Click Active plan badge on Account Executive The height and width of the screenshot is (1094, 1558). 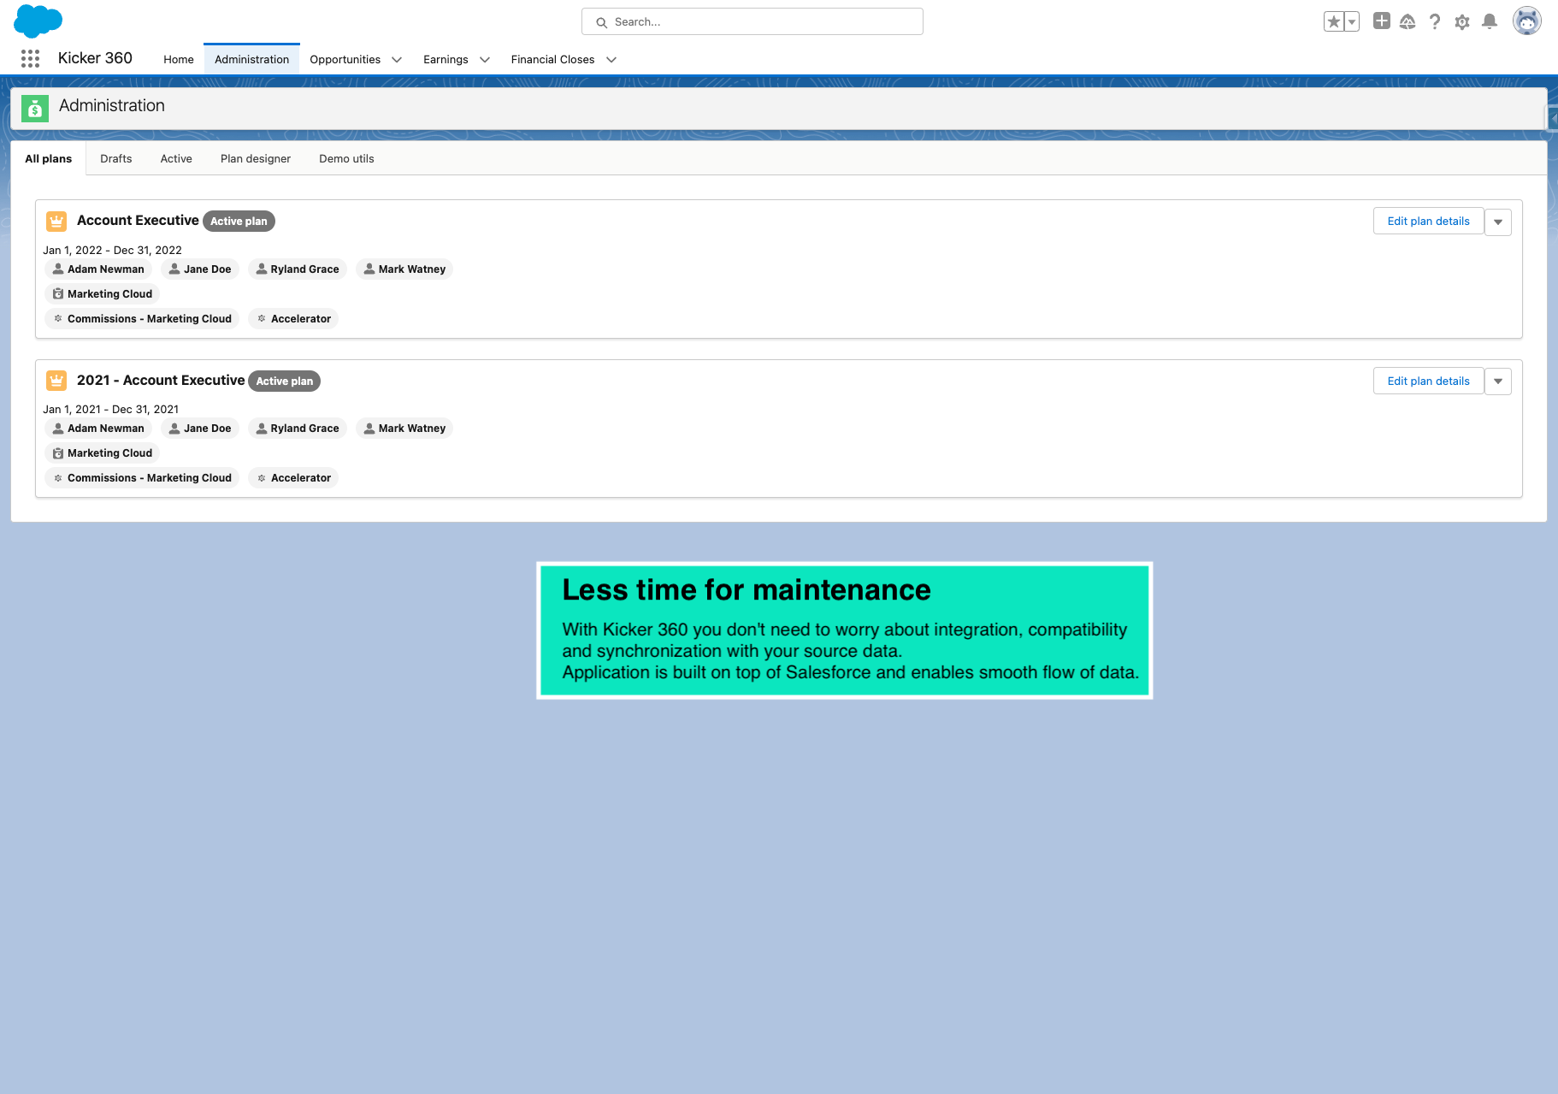tap(239, 222)
